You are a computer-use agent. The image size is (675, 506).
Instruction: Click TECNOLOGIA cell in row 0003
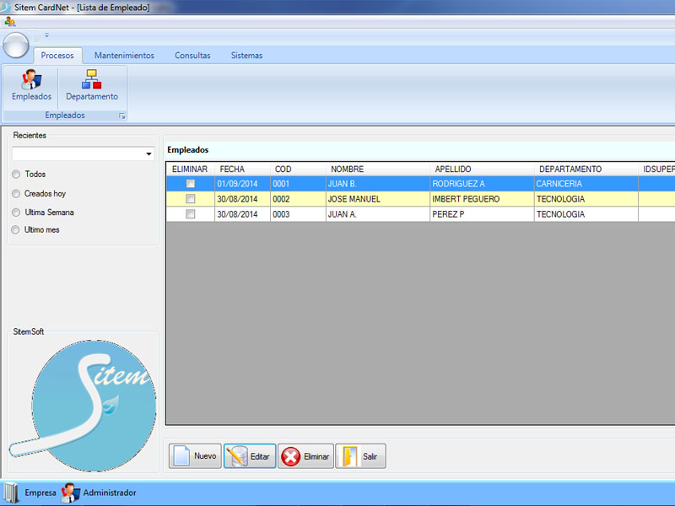point(586,214)
